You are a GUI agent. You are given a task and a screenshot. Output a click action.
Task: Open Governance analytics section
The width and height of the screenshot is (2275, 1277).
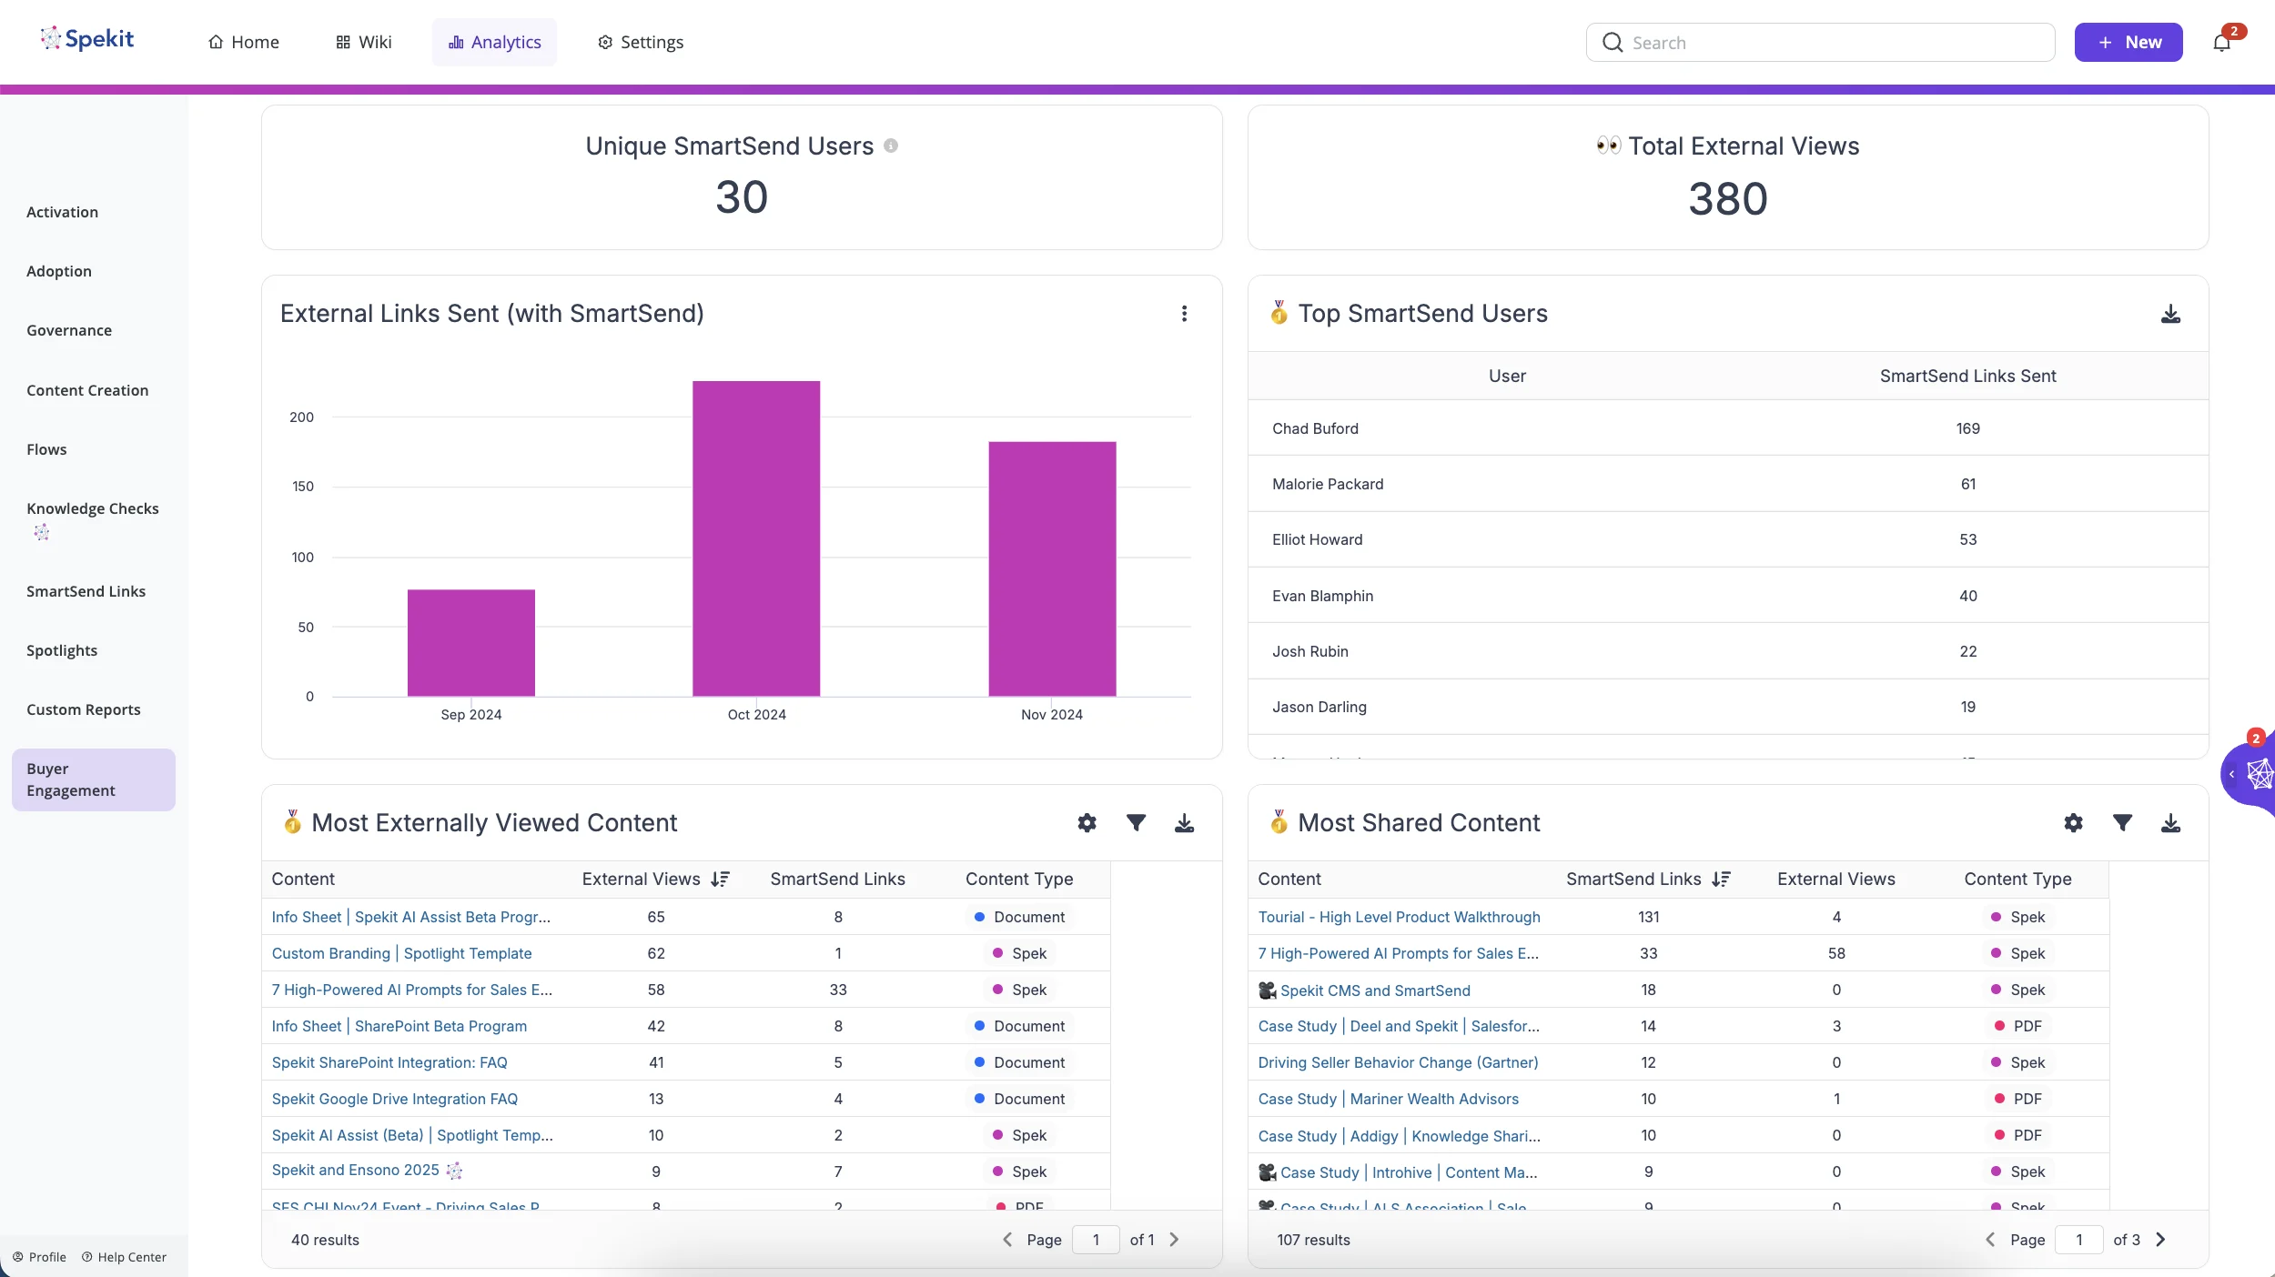[69, 330]
